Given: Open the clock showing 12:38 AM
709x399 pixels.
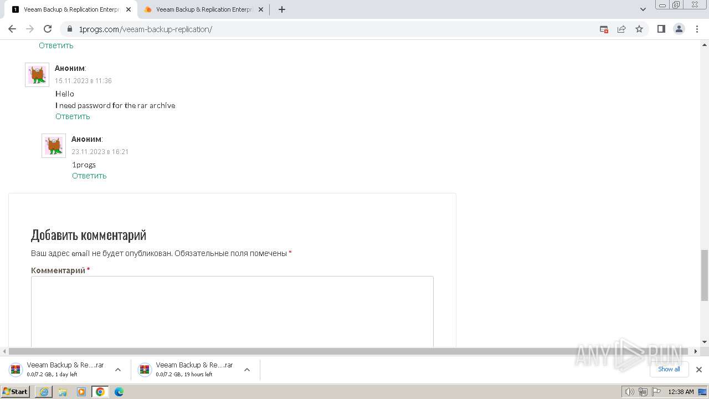Looking at the screenshot, I should point(681,392).
